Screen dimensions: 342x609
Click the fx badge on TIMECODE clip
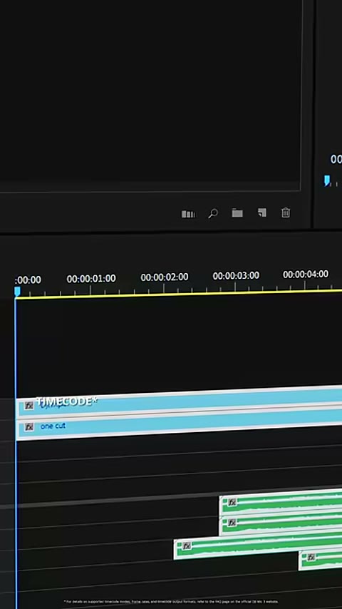point(29,406)
